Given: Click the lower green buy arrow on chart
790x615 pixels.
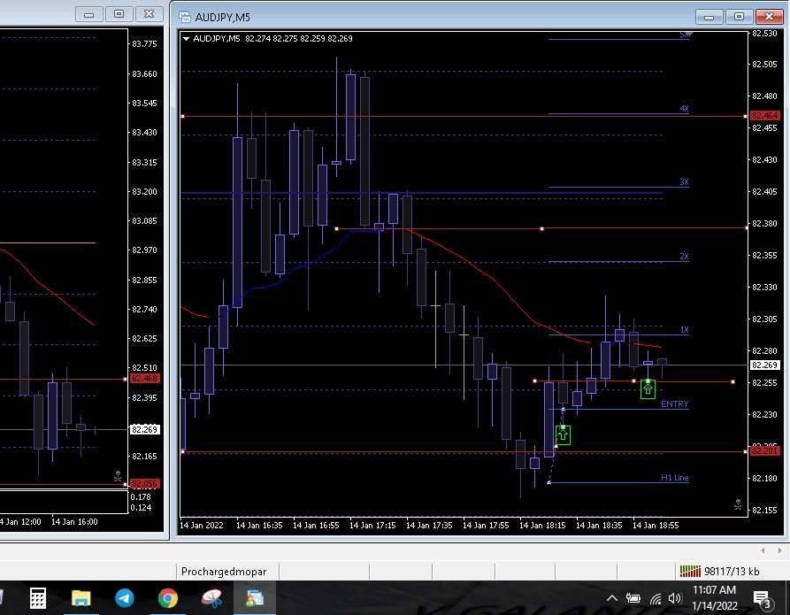Looking at the screenshot, I should pyautogui.click(x=563, y=434).
